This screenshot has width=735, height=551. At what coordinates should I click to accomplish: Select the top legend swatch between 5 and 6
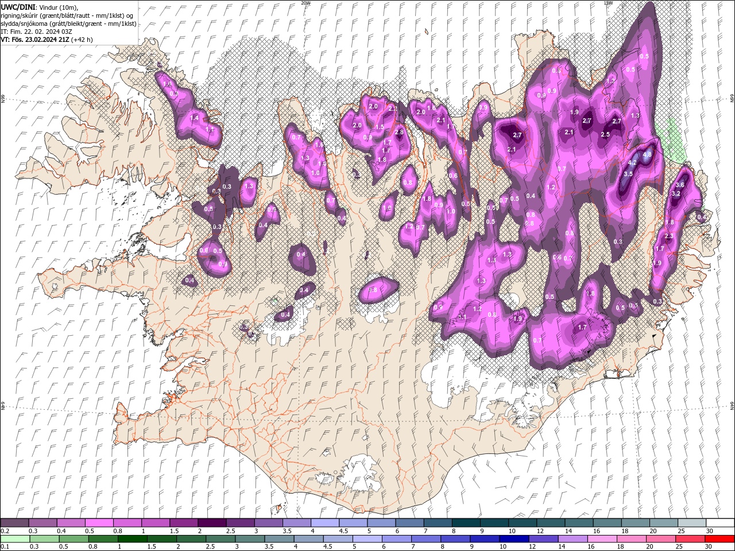pyautogui.click(x=381, y=523)
